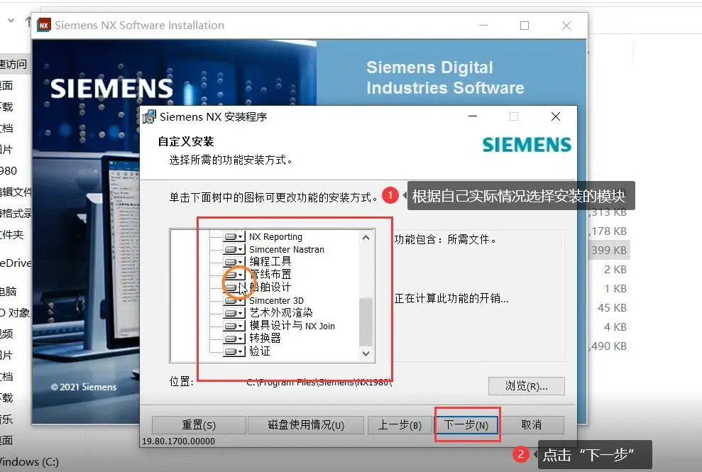Select the NX Reporting row label
The height and width of the screenshot is (472, 702).
(276, 236)
